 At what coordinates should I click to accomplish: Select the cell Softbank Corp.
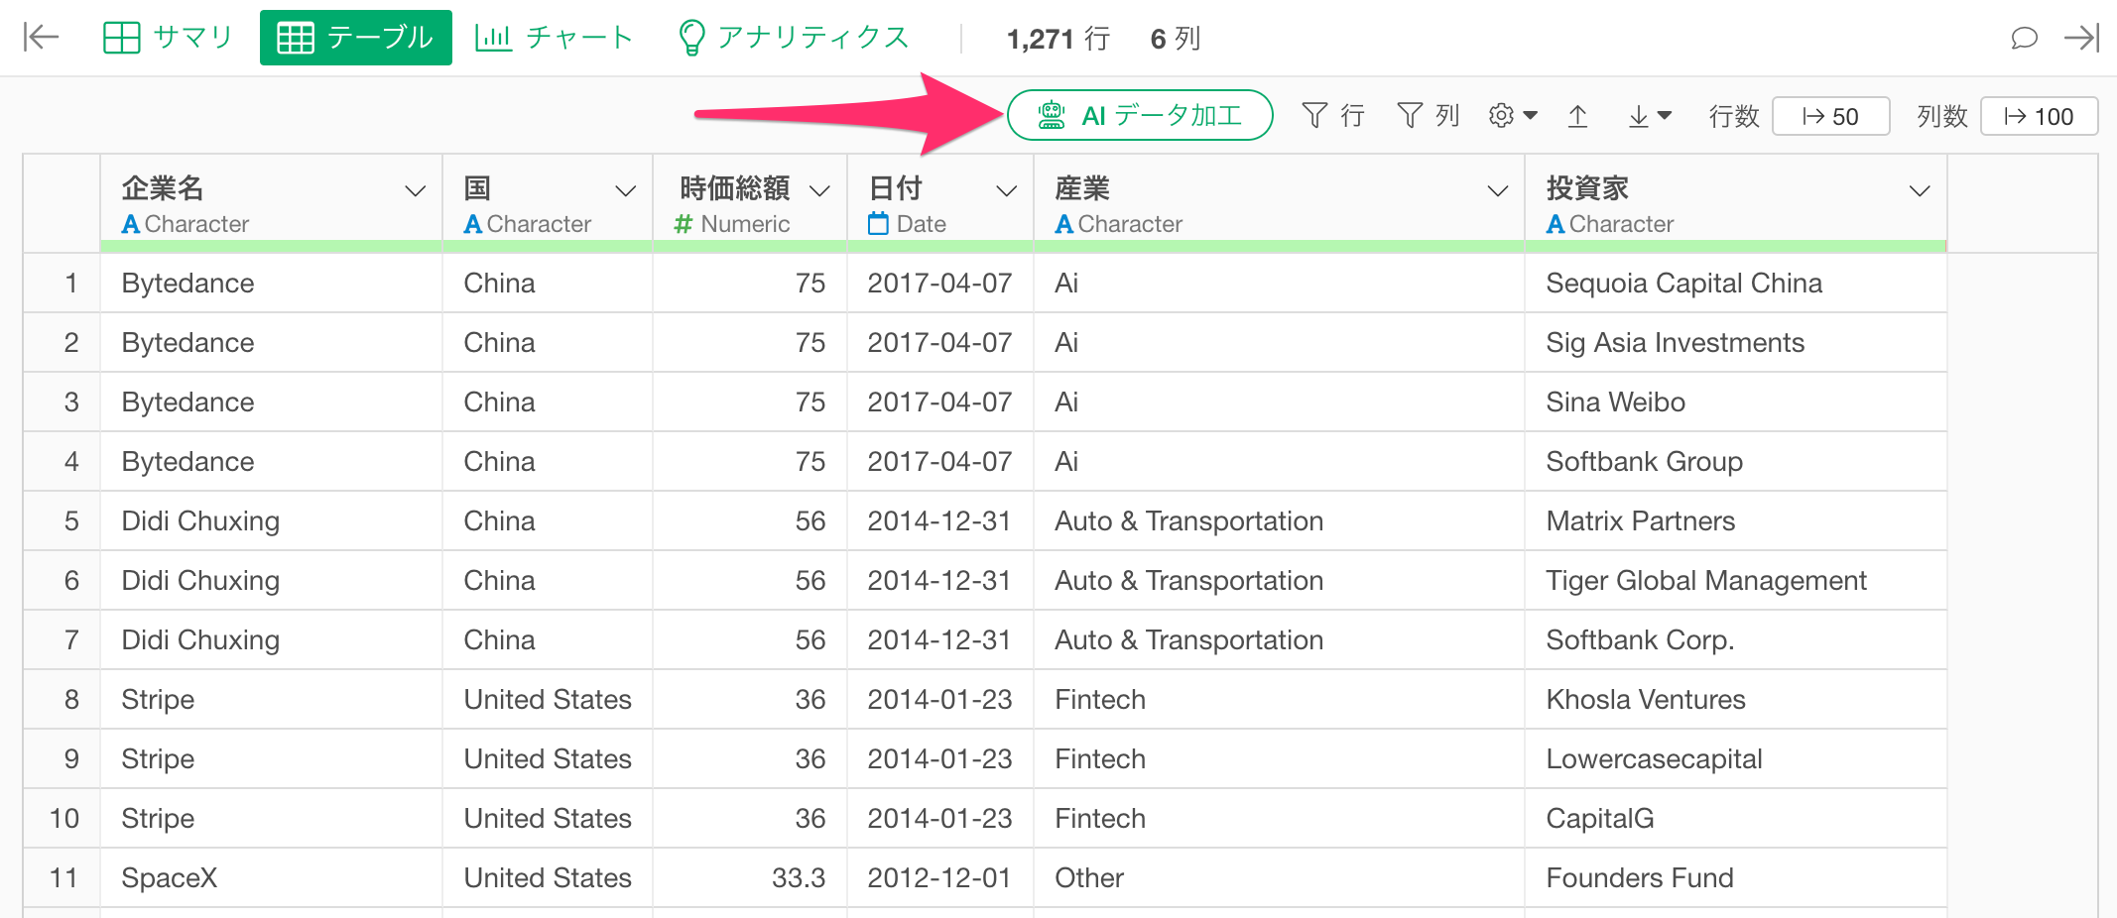coord(1736,639)
